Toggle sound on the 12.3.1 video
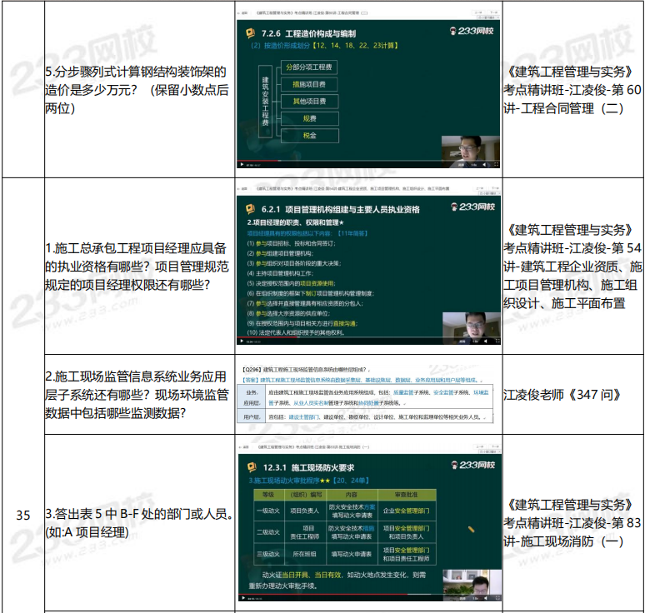 485,597
